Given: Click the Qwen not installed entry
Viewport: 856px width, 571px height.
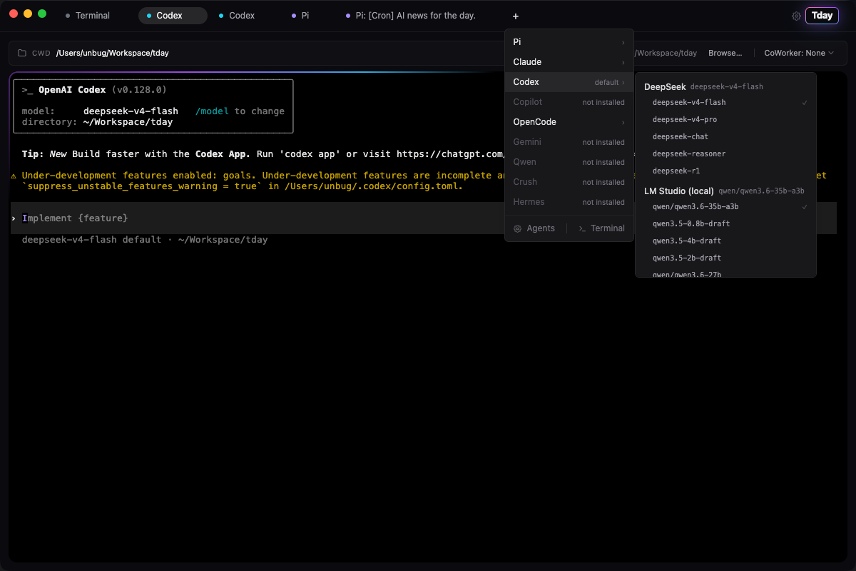Looking at the screenshot, I should 569,162.
